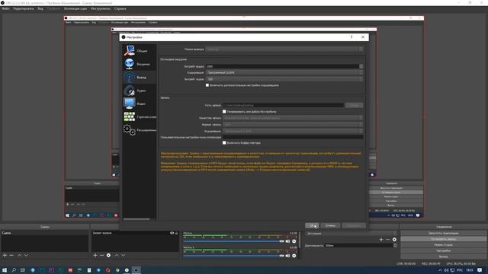Viewport: 488px width, 274px height.
Task: Open the Битрейт аудио dropdown
Action: click(284, 79)
